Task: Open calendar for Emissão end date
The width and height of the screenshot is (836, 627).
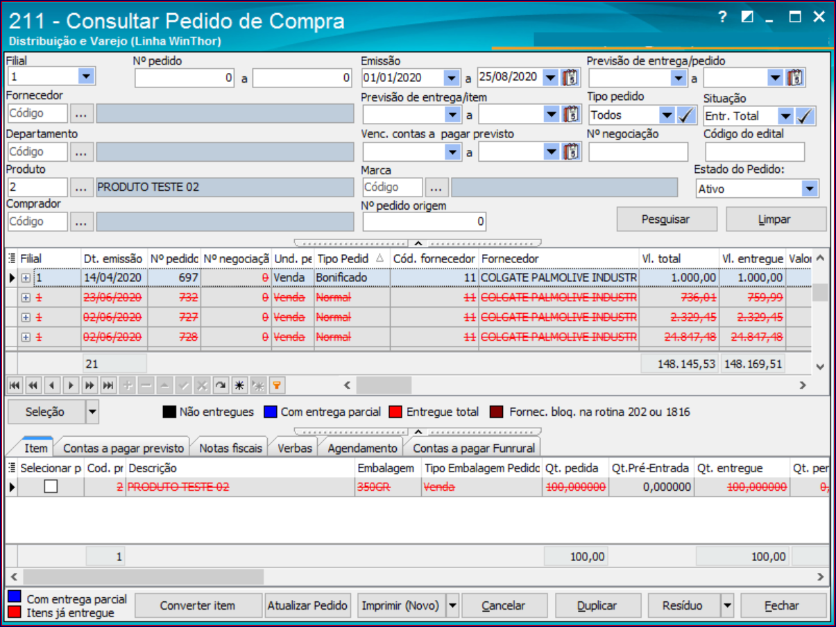Action: 570,77
